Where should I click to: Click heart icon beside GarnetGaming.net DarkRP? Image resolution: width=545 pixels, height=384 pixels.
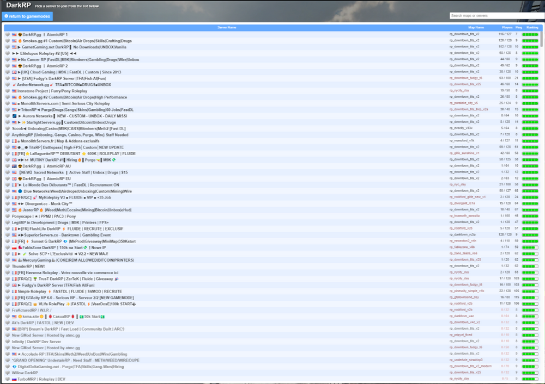[x=8, y=47]
